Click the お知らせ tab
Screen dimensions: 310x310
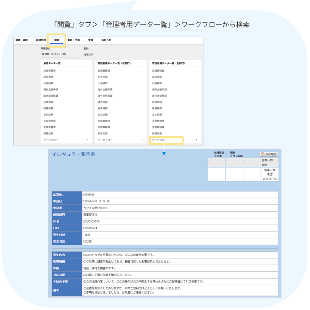106,40
